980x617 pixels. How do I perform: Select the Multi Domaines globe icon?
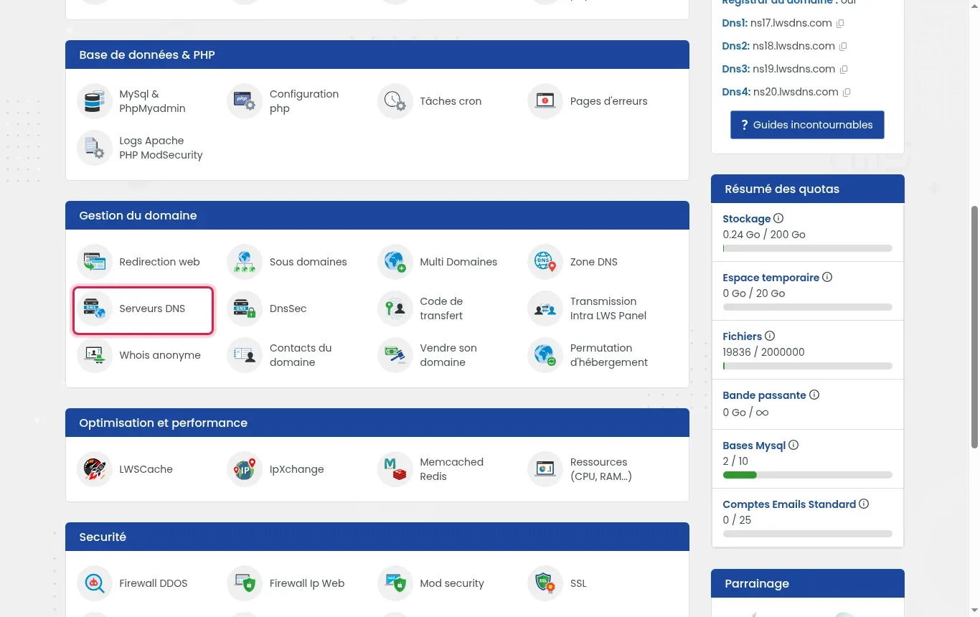(x=395, y=262)
